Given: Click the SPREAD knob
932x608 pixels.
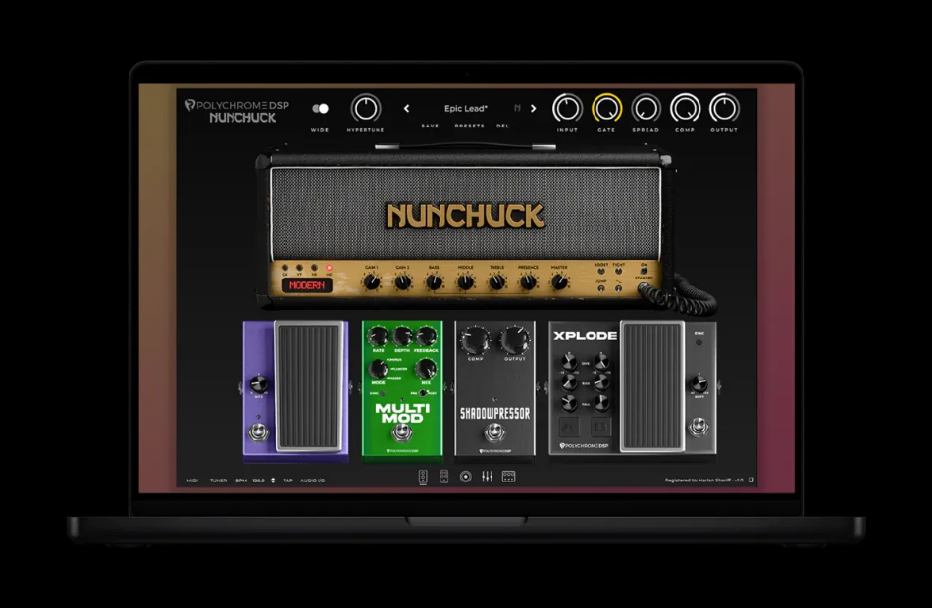Looking at the screenshot, I should [646, 109].
